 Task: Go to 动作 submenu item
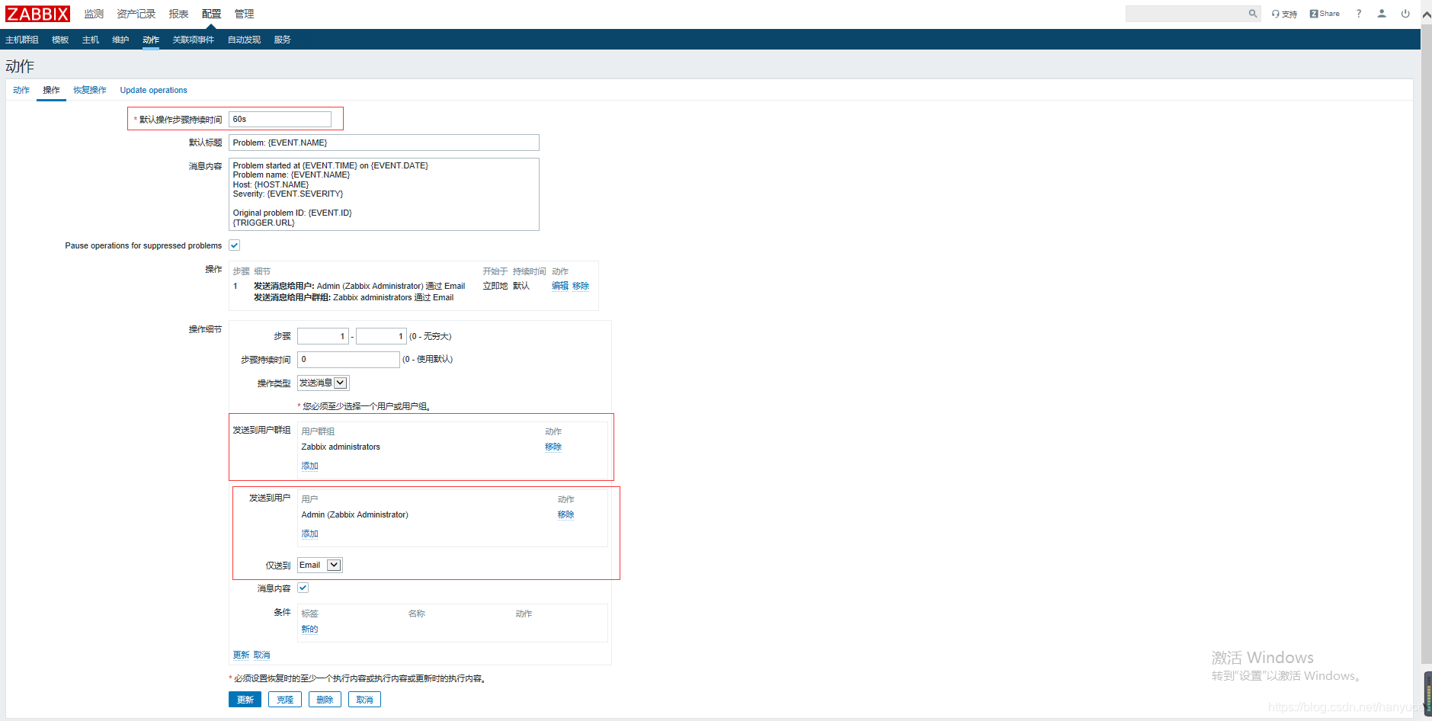tap(151, 40)
